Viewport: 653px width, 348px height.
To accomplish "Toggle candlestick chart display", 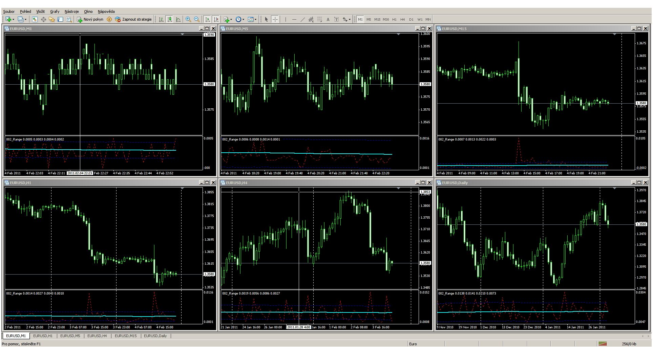I will 170,19.
